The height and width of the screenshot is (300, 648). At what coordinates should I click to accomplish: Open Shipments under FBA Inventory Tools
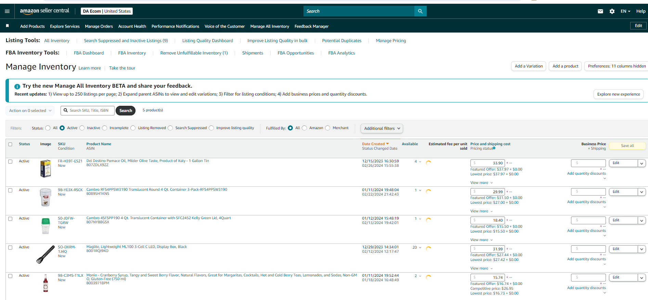pyautogui.click(x=252, y=53)
